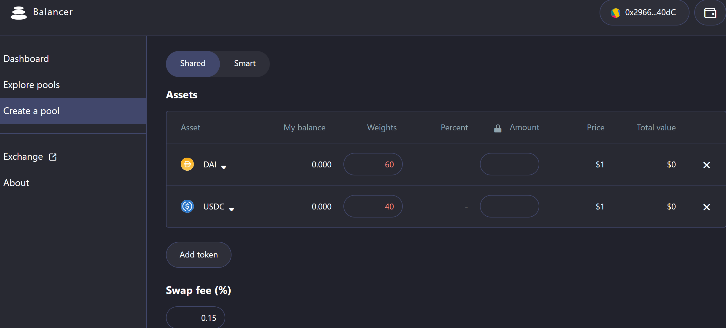Select the Shared pool type
Screen dimensions: 726x328
193,64
